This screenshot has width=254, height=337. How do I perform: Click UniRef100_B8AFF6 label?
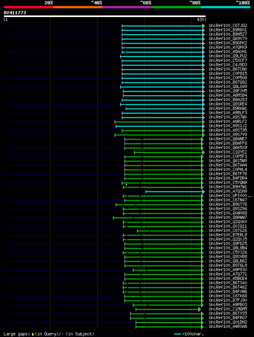[x=228, y=144]
